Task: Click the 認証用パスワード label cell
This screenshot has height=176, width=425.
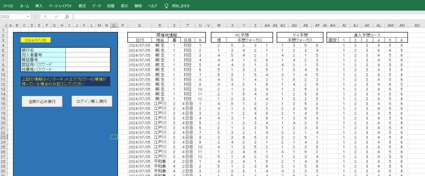Action: click(43, 64)
